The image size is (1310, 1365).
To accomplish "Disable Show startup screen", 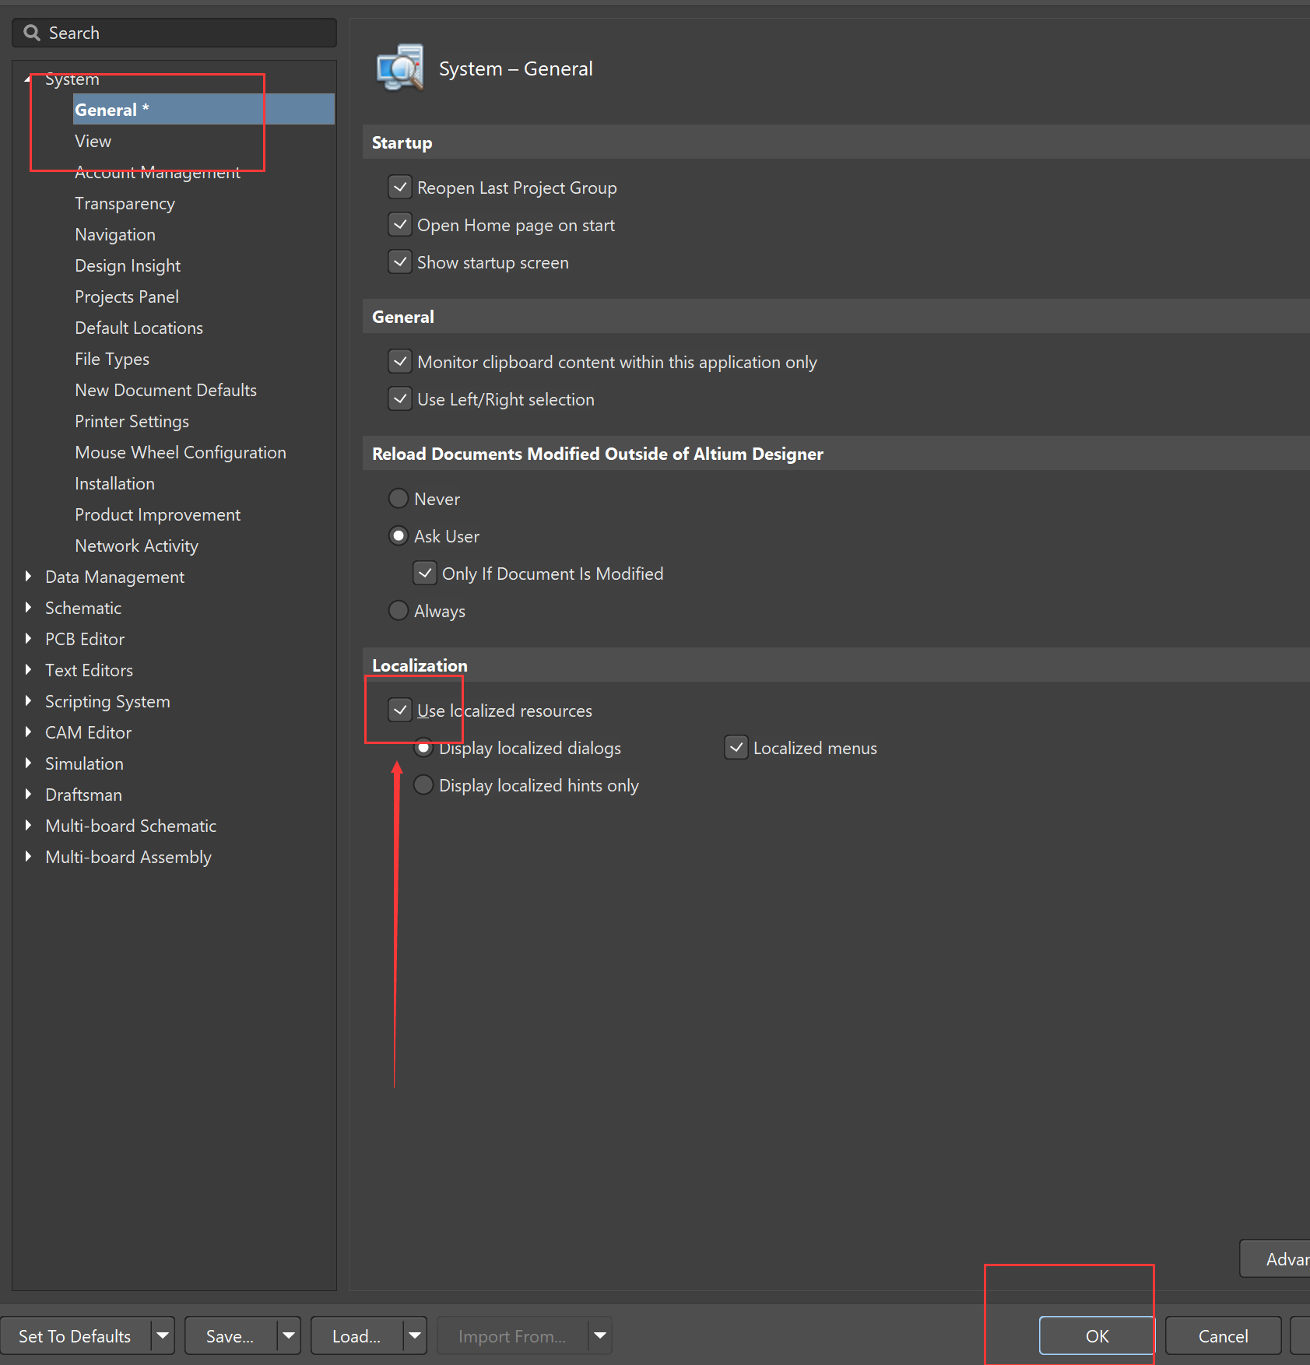I will click(x=400, y=262).
